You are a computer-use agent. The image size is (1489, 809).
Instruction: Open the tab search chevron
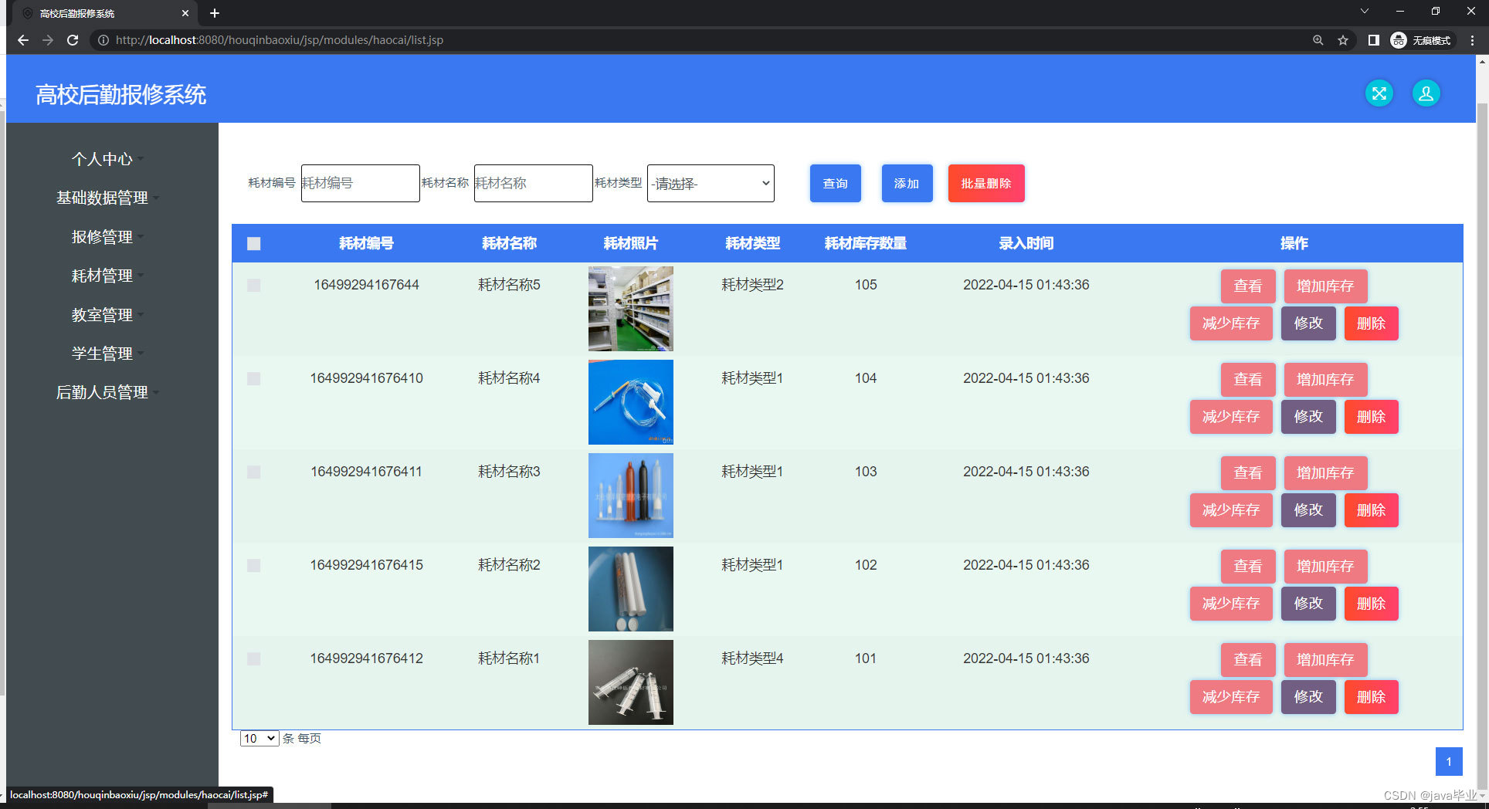point(1365,11)
